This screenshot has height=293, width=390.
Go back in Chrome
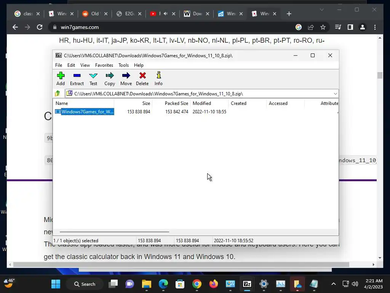pyautogui.click(x=15, y=27)
